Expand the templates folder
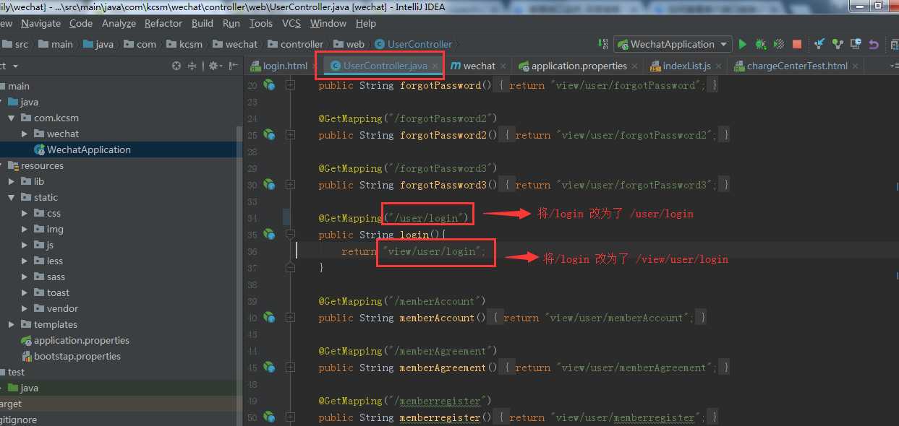This screenshot has width=899, height=426. click(x=12, y=324)
